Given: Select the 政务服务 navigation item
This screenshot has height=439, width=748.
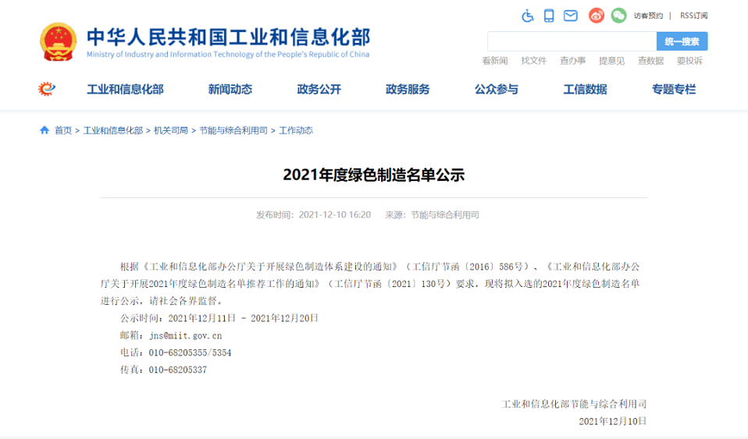Looking at the screenshot, I should coord(408,89).
